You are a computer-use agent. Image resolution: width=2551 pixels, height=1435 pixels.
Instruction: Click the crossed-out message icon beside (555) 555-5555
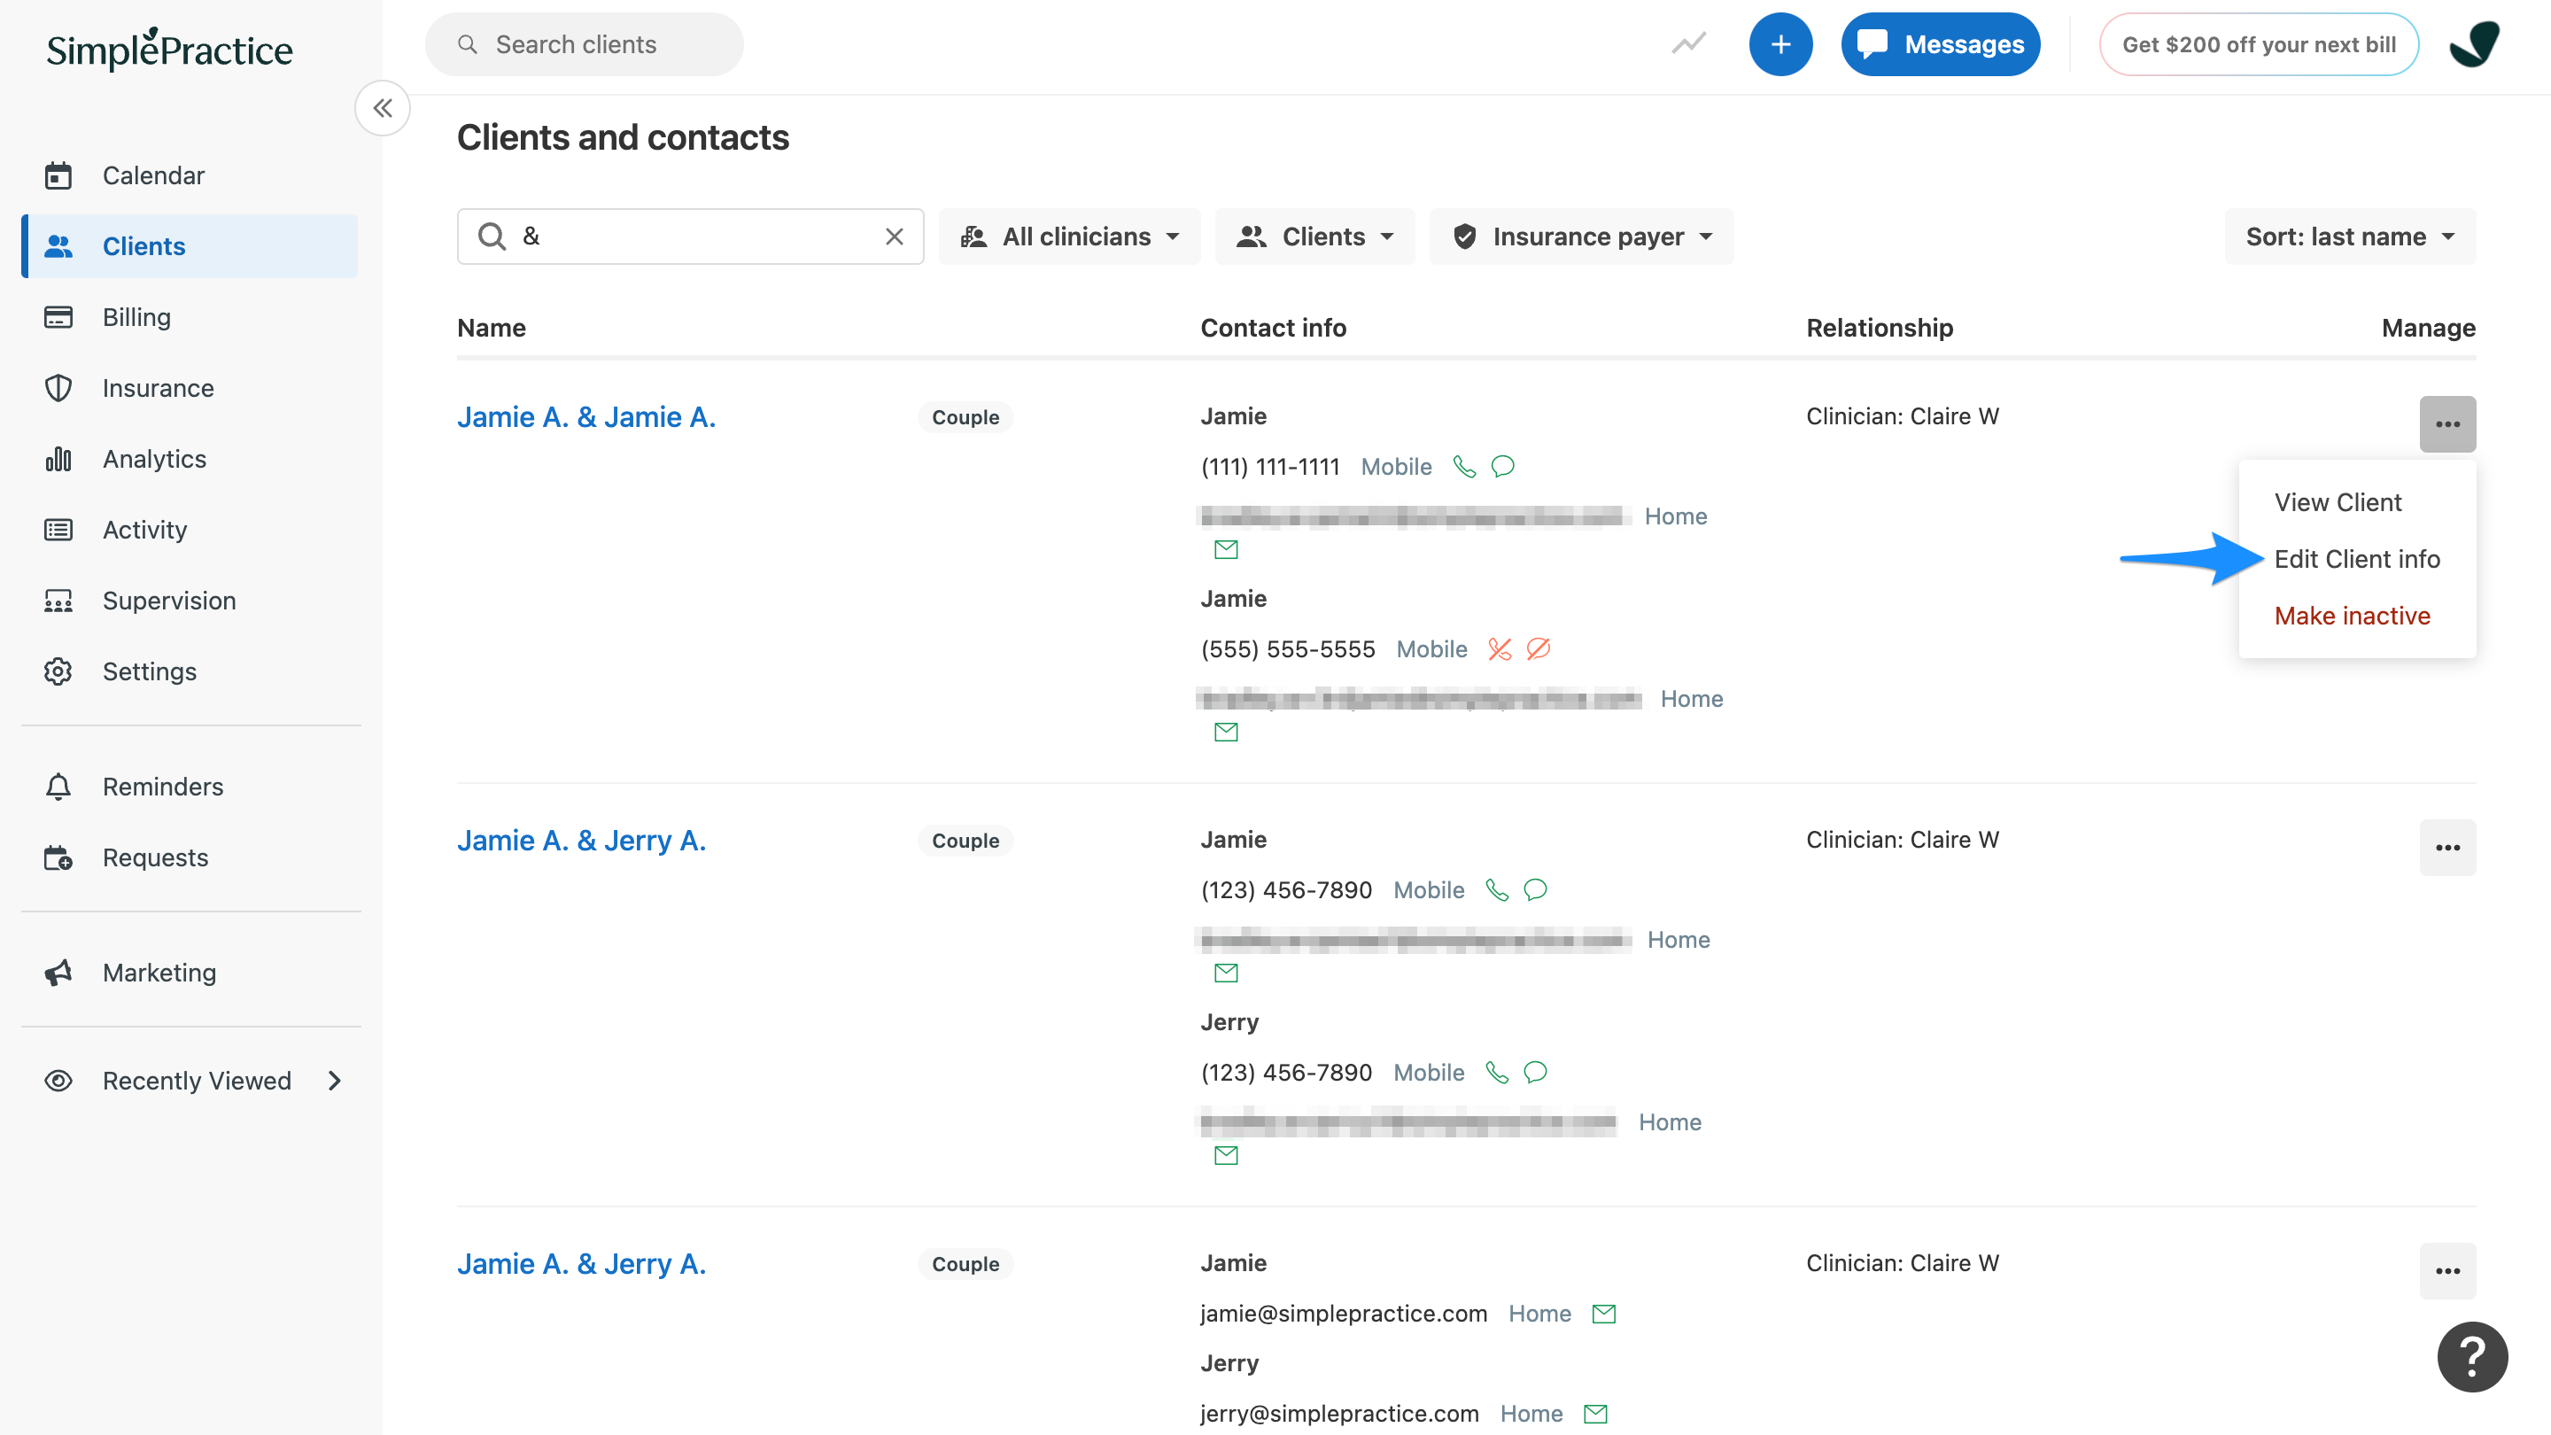[x=1538, y=649]
